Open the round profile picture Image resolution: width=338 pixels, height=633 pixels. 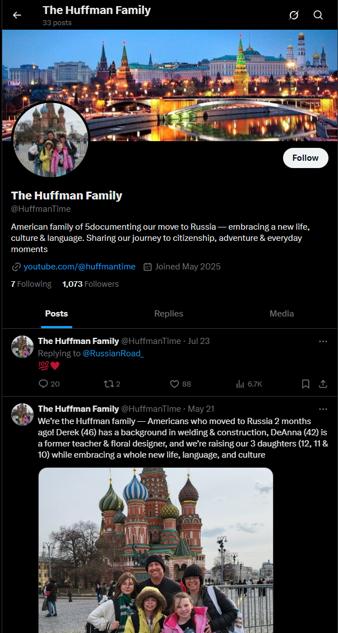tap(50, 138)
